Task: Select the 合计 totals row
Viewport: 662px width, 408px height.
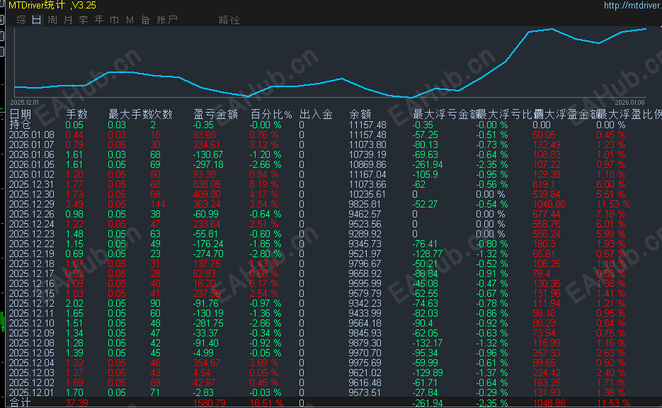Action: [x=19, y=403]
